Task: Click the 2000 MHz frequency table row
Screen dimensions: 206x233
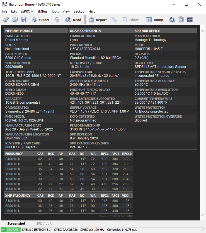Action: click(68, 169)
